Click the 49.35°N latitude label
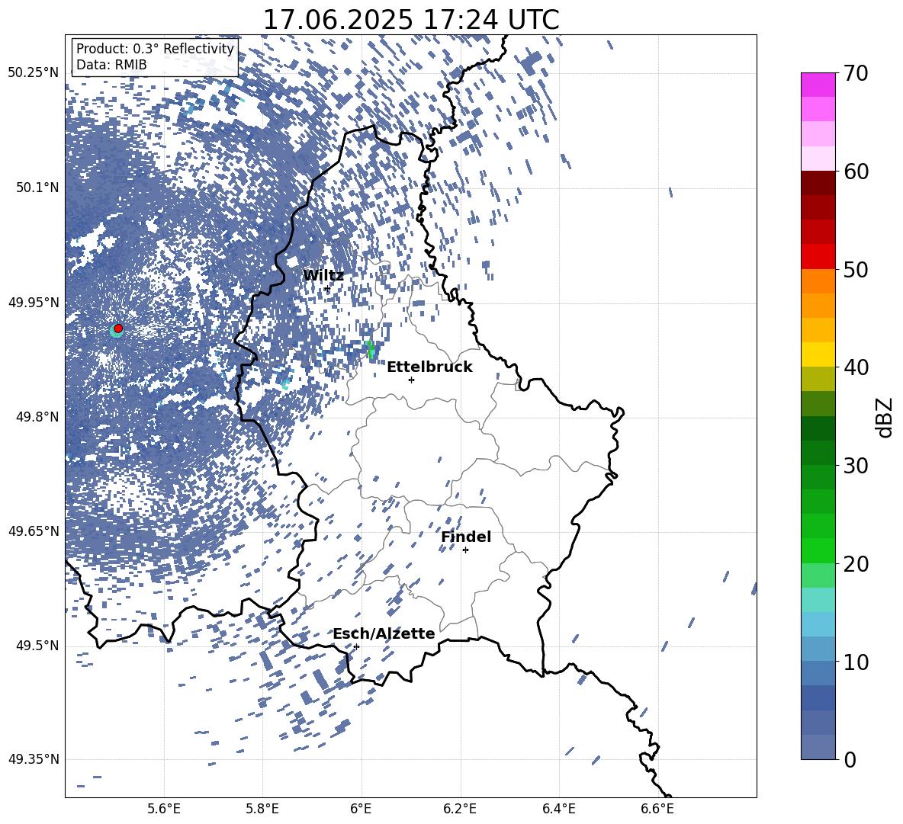Screen dimensions: 903x824 pyautogui.click(x=34, y=759)
